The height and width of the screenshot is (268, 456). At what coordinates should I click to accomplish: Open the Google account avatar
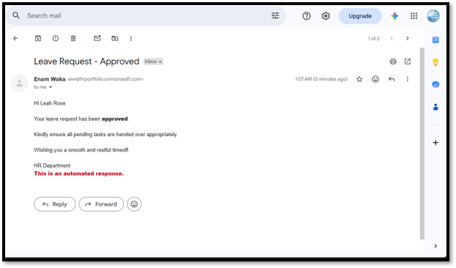433,15
